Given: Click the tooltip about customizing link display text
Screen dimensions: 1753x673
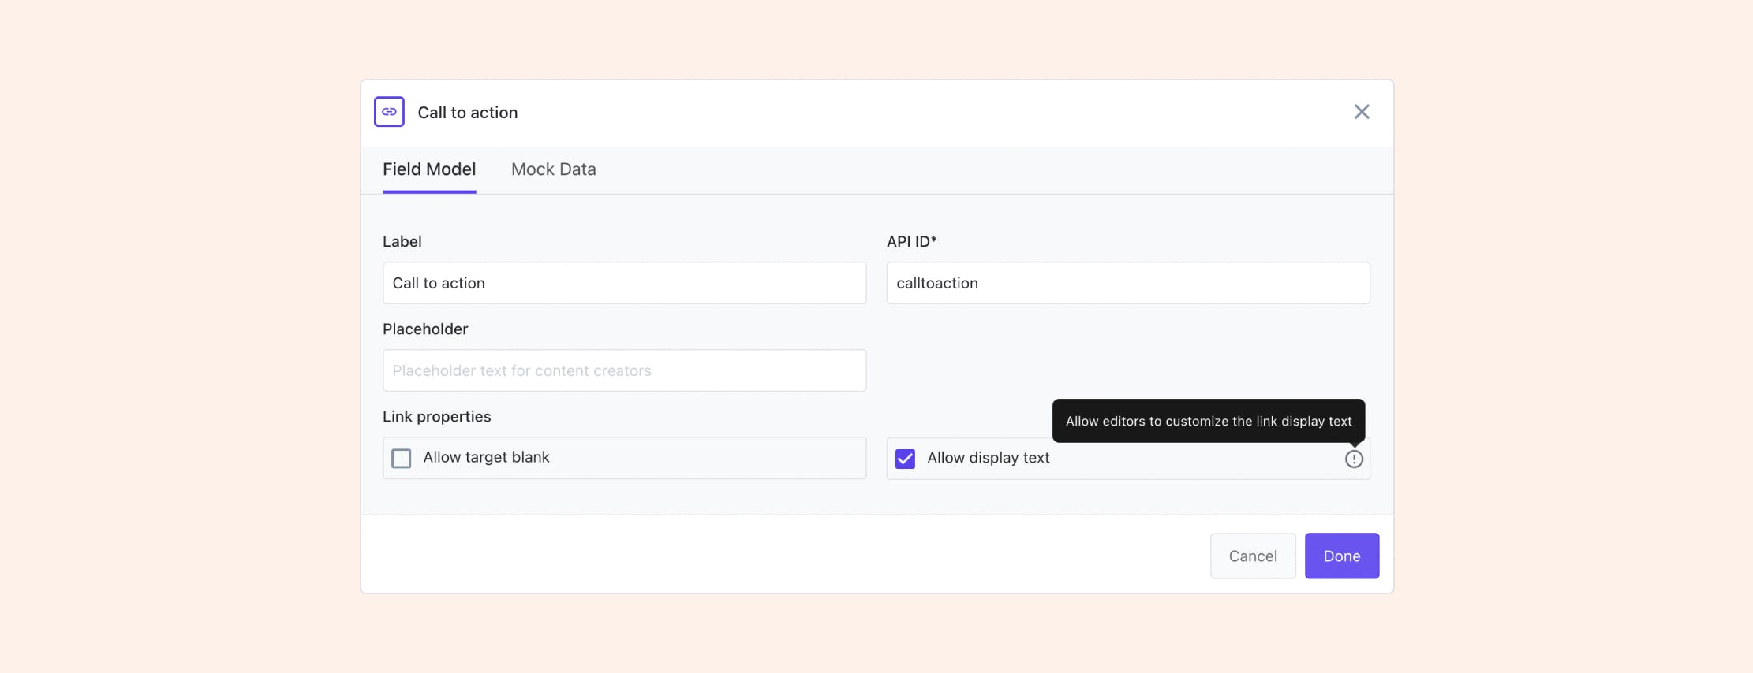Looking at the screenshot, I should [1208, 421].
